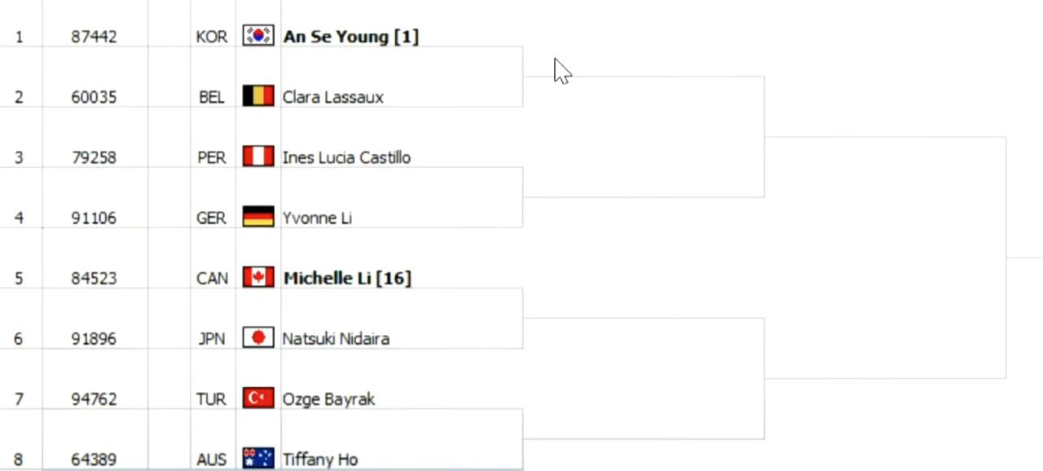Click the TUR country code cell
The height and width of the screenshot is (471, 1043).
click(x=212, y=398)
